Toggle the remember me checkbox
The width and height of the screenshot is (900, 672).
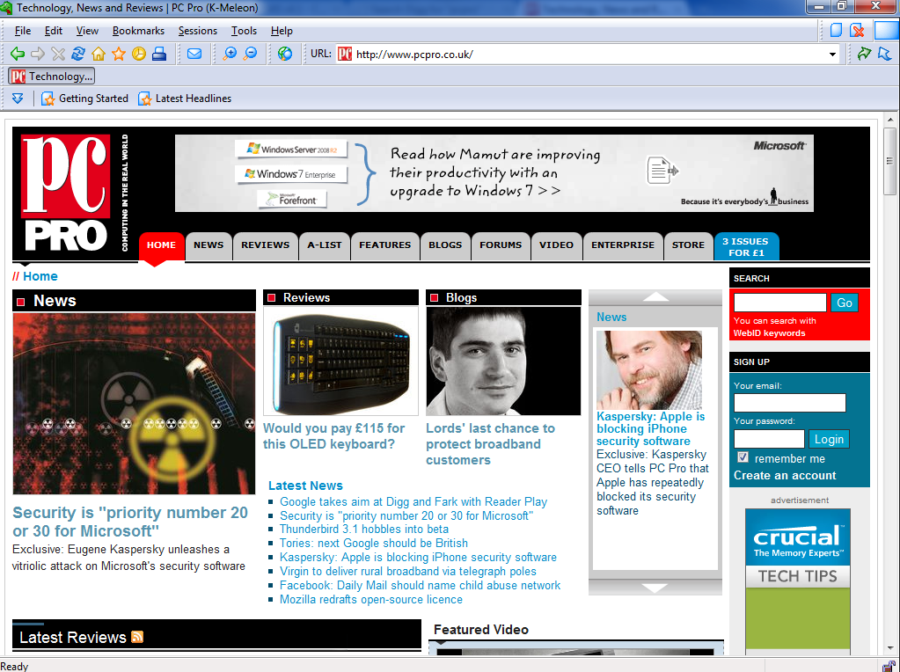(x=743, y=457)
